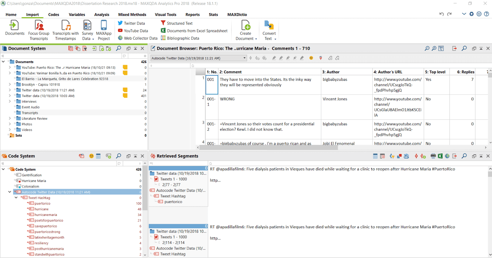
Task: Click the smiley feedback icon top right
Action: pyautogui.click(x=479, y=14)
